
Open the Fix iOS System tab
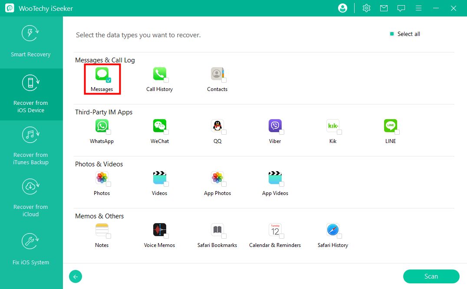pyautogui.click(x=31, y=249)
